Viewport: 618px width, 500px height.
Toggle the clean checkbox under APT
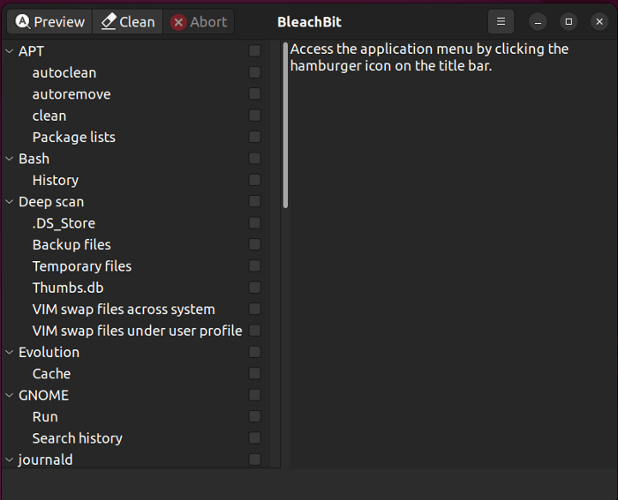tap(254, 116)
